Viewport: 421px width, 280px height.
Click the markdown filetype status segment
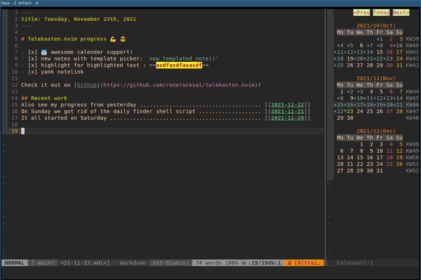pyautogui.click(x=133, y=263)
